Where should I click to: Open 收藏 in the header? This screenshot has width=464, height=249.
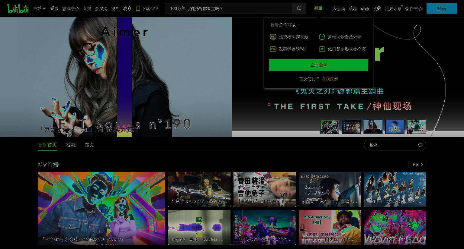377,8
